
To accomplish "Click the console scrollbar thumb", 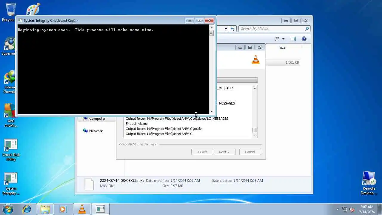I will [x=211, y=33].
